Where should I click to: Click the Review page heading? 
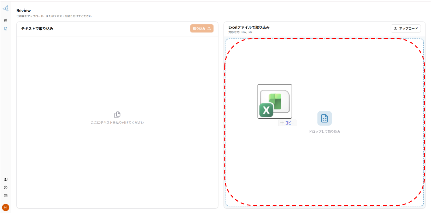pyautogui.click(x=24, y=10)
